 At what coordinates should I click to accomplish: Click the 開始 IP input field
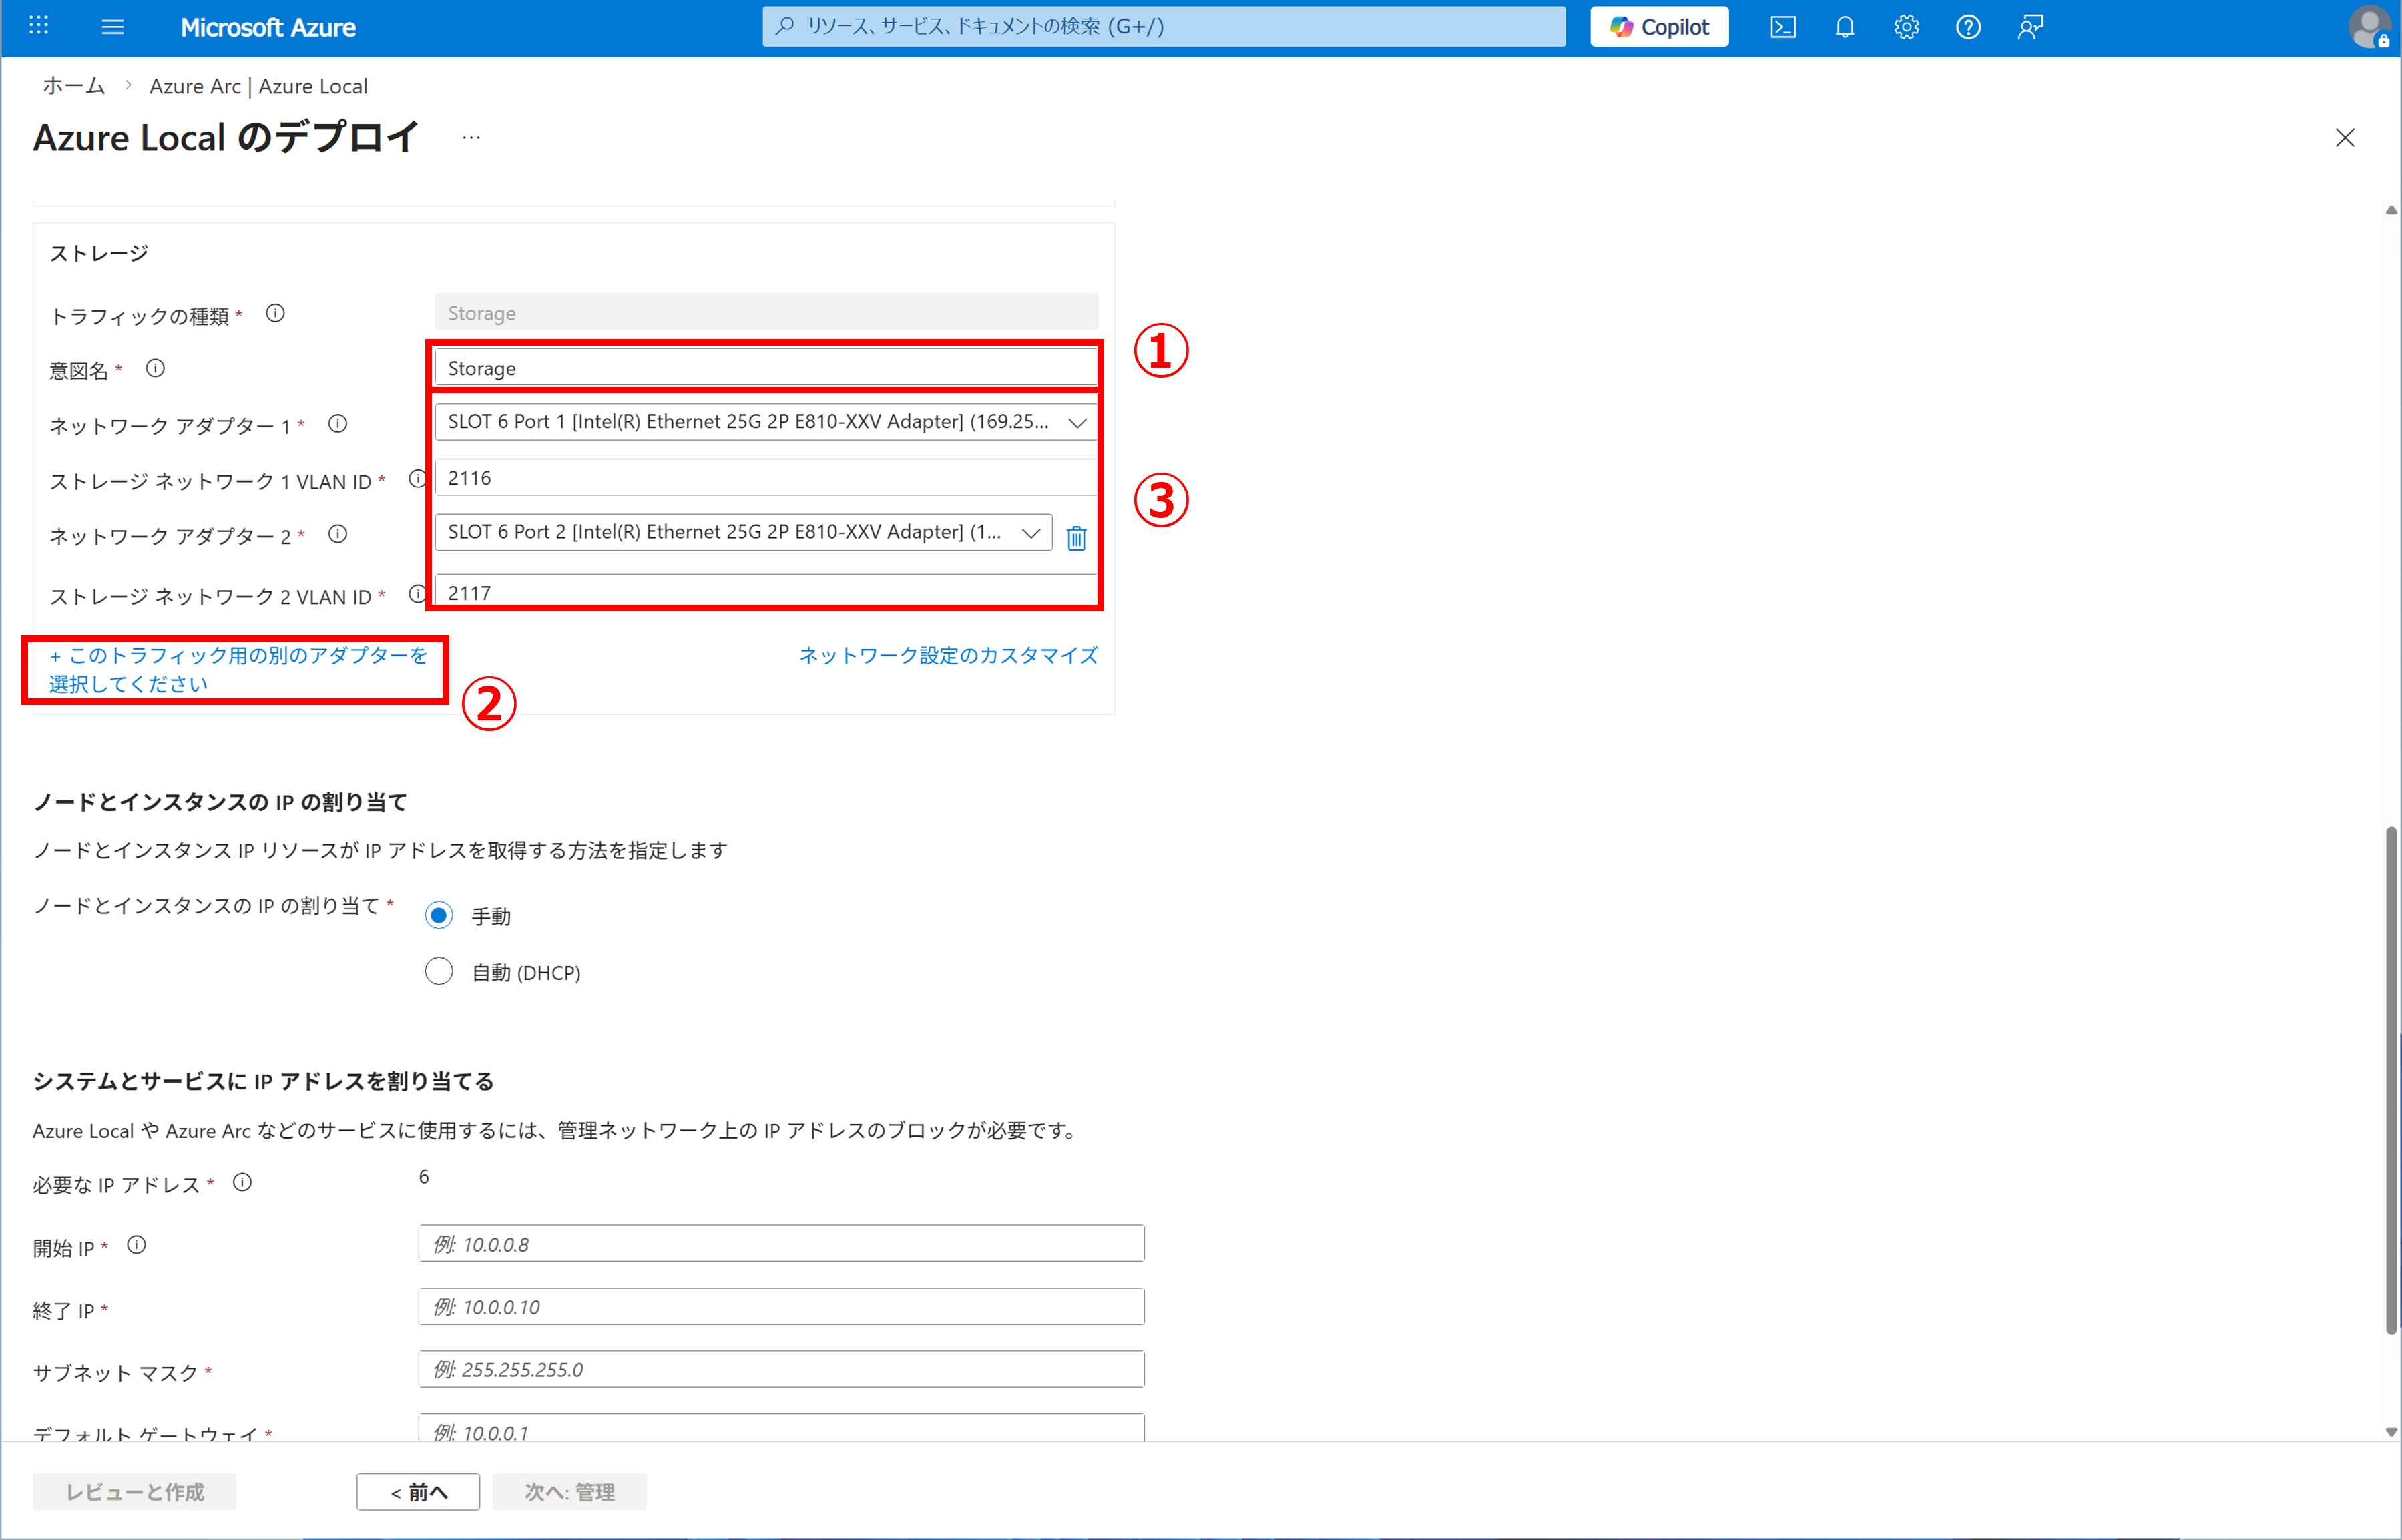pyautogui.click(x=780, y=1244)
